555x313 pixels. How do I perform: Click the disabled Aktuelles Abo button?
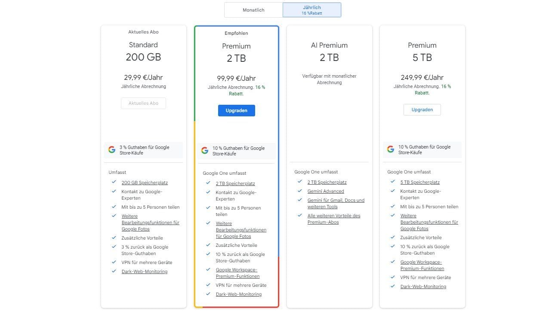(143, 103)
